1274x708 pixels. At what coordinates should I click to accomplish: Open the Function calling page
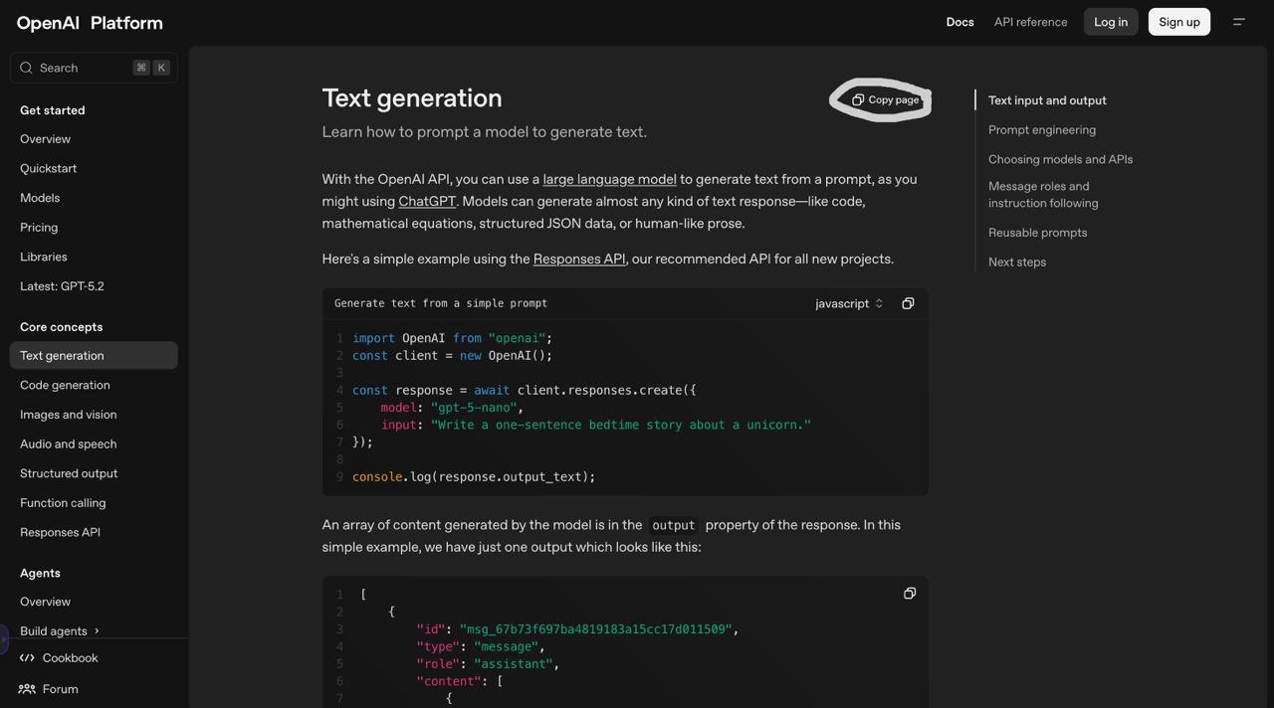63,503
